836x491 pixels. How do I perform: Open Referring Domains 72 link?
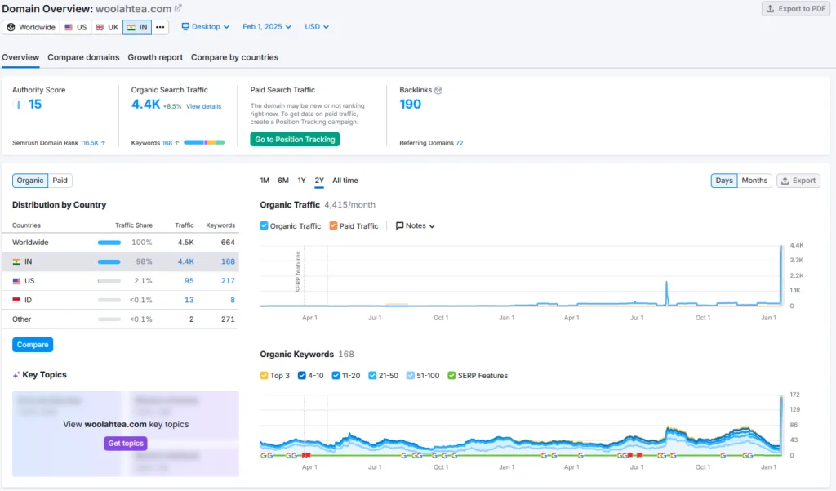(460, 143)
